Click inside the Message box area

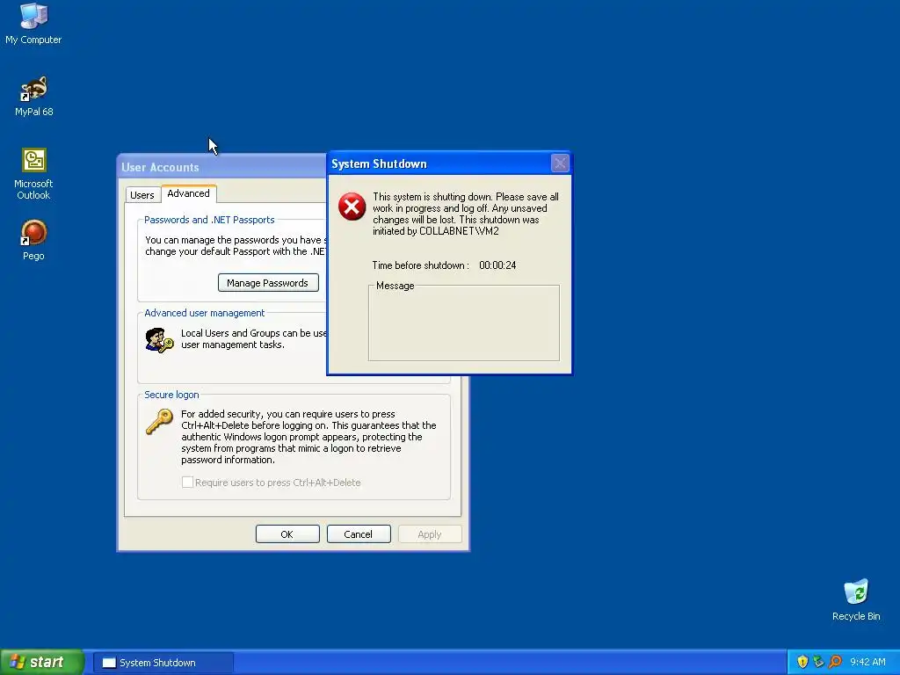click(464, 324)
